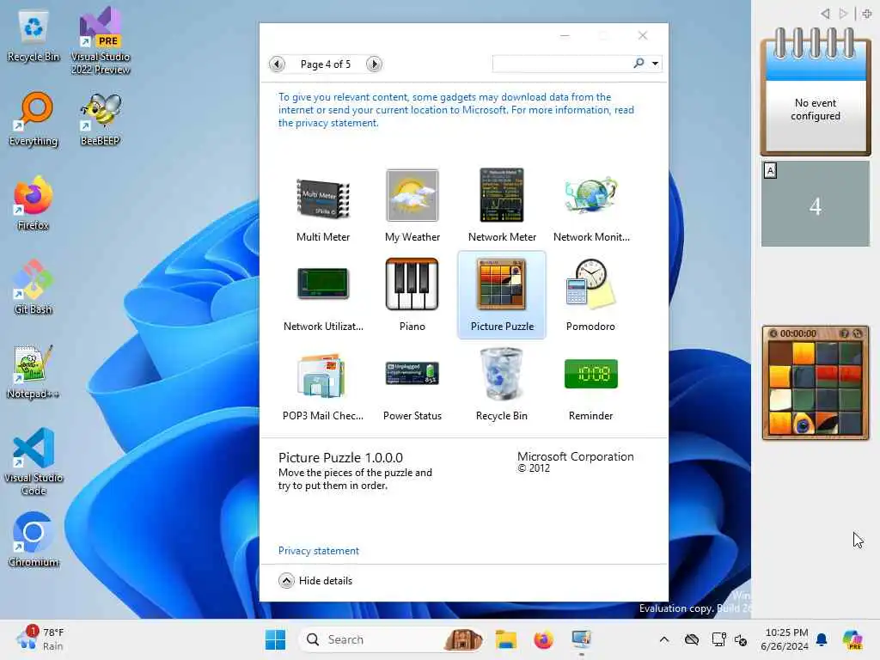Open the weather widget showing 78°F Rain
Image resolution: width=880 pixels, height=660 pixels.
[x=40, y=639]
